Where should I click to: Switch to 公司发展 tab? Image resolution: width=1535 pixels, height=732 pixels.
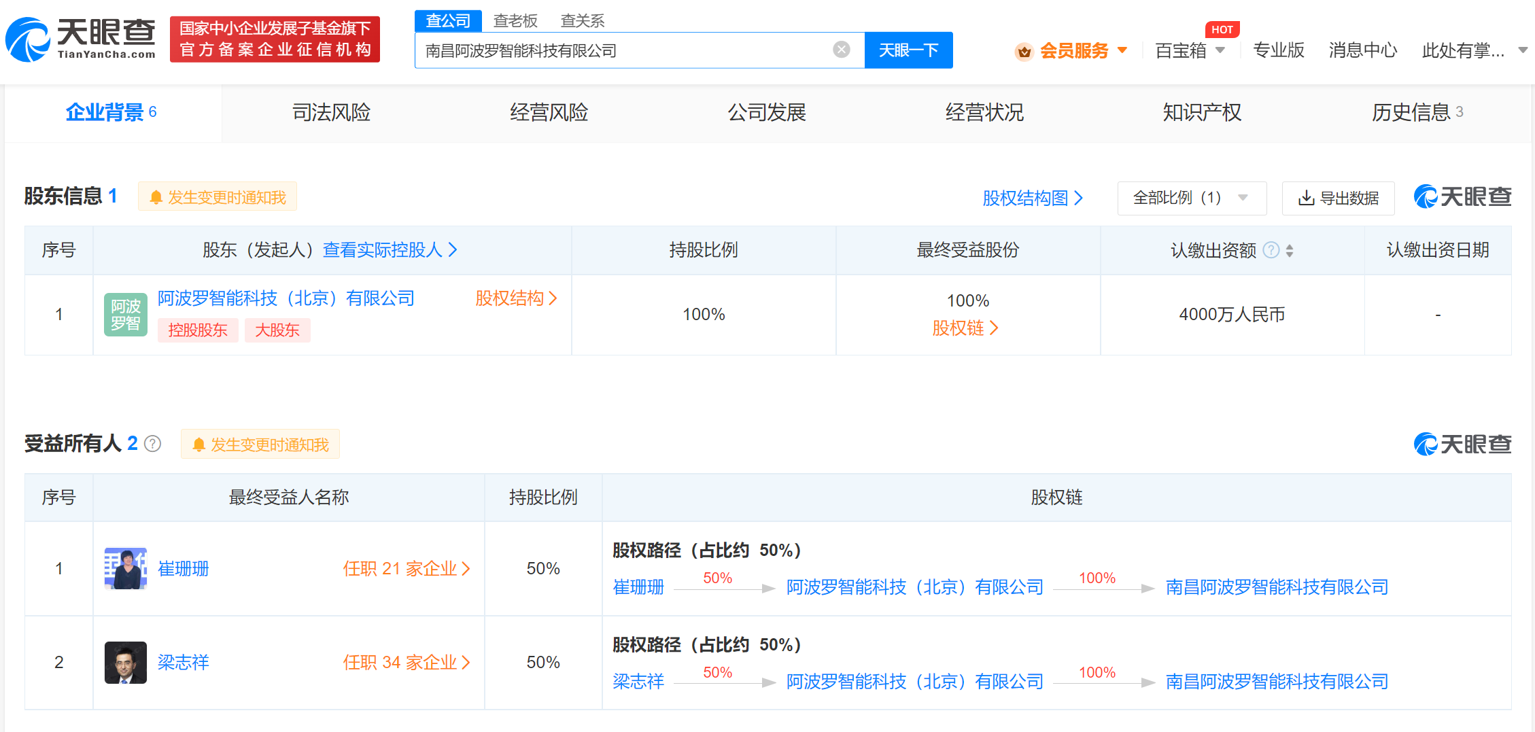point(767,112)
